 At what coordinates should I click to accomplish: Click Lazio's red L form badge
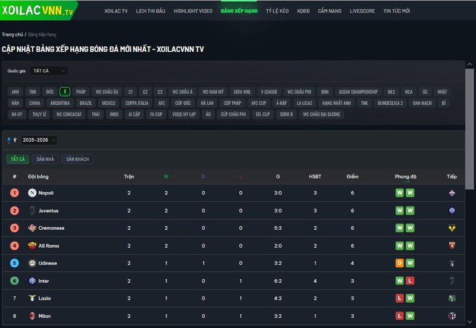(x=399, y=298)
